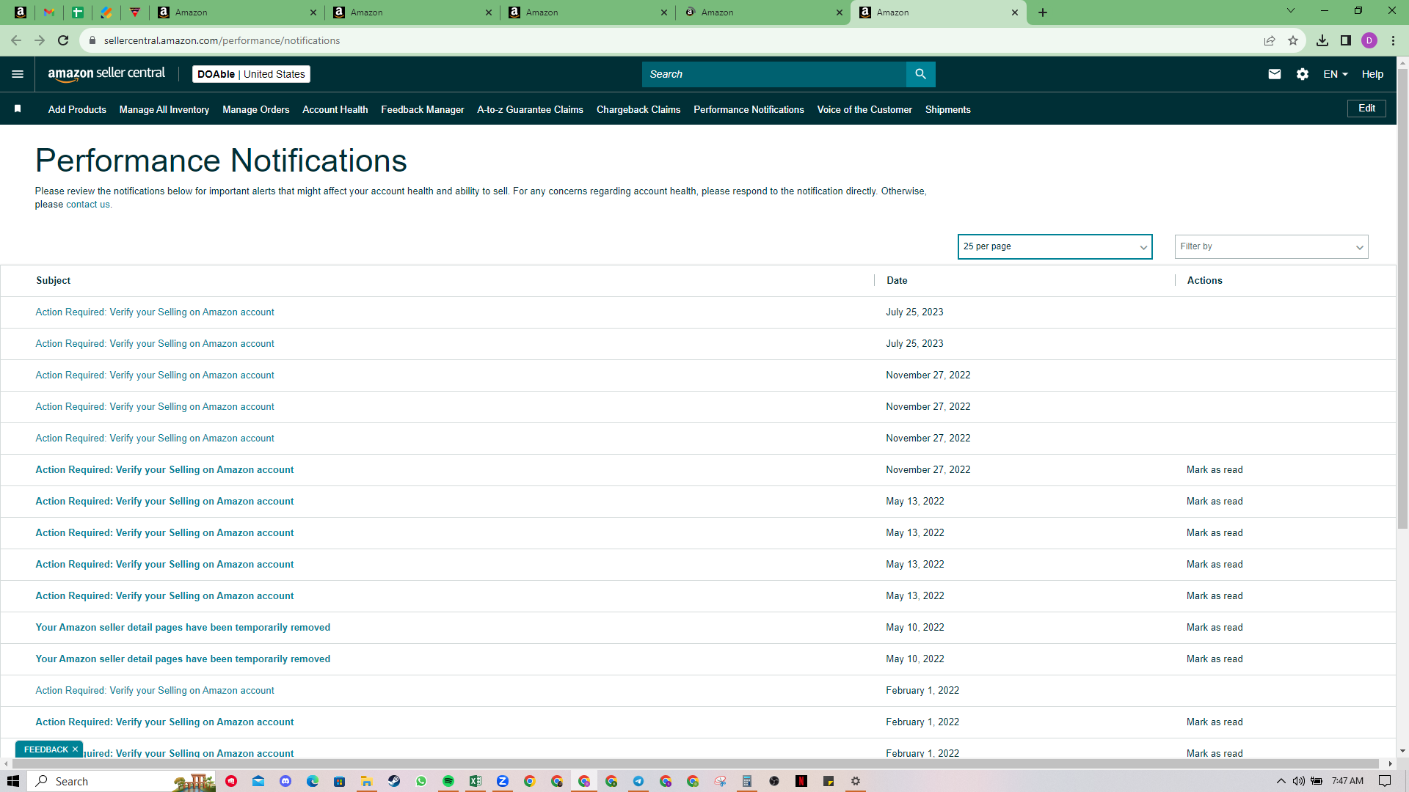This screenshot has height=792, width=1409.
Task: Open the unread November 27, 2022 notification
Action: (164, 470)
